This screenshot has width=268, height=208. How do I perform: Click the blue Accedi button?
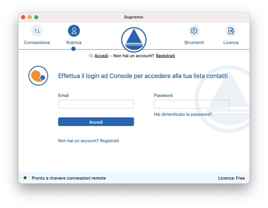(x=96, y=122)
